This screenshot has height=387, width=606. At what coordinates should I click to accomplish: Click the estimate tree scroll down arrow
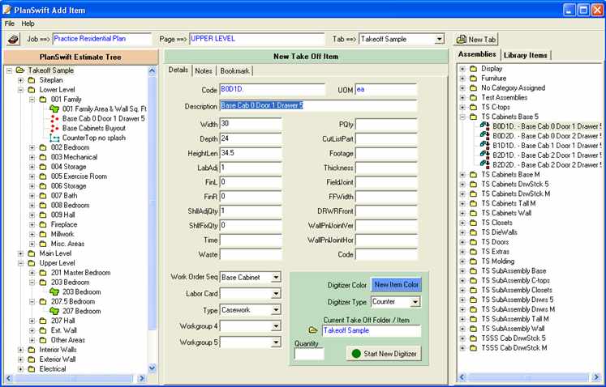[152, 368]
